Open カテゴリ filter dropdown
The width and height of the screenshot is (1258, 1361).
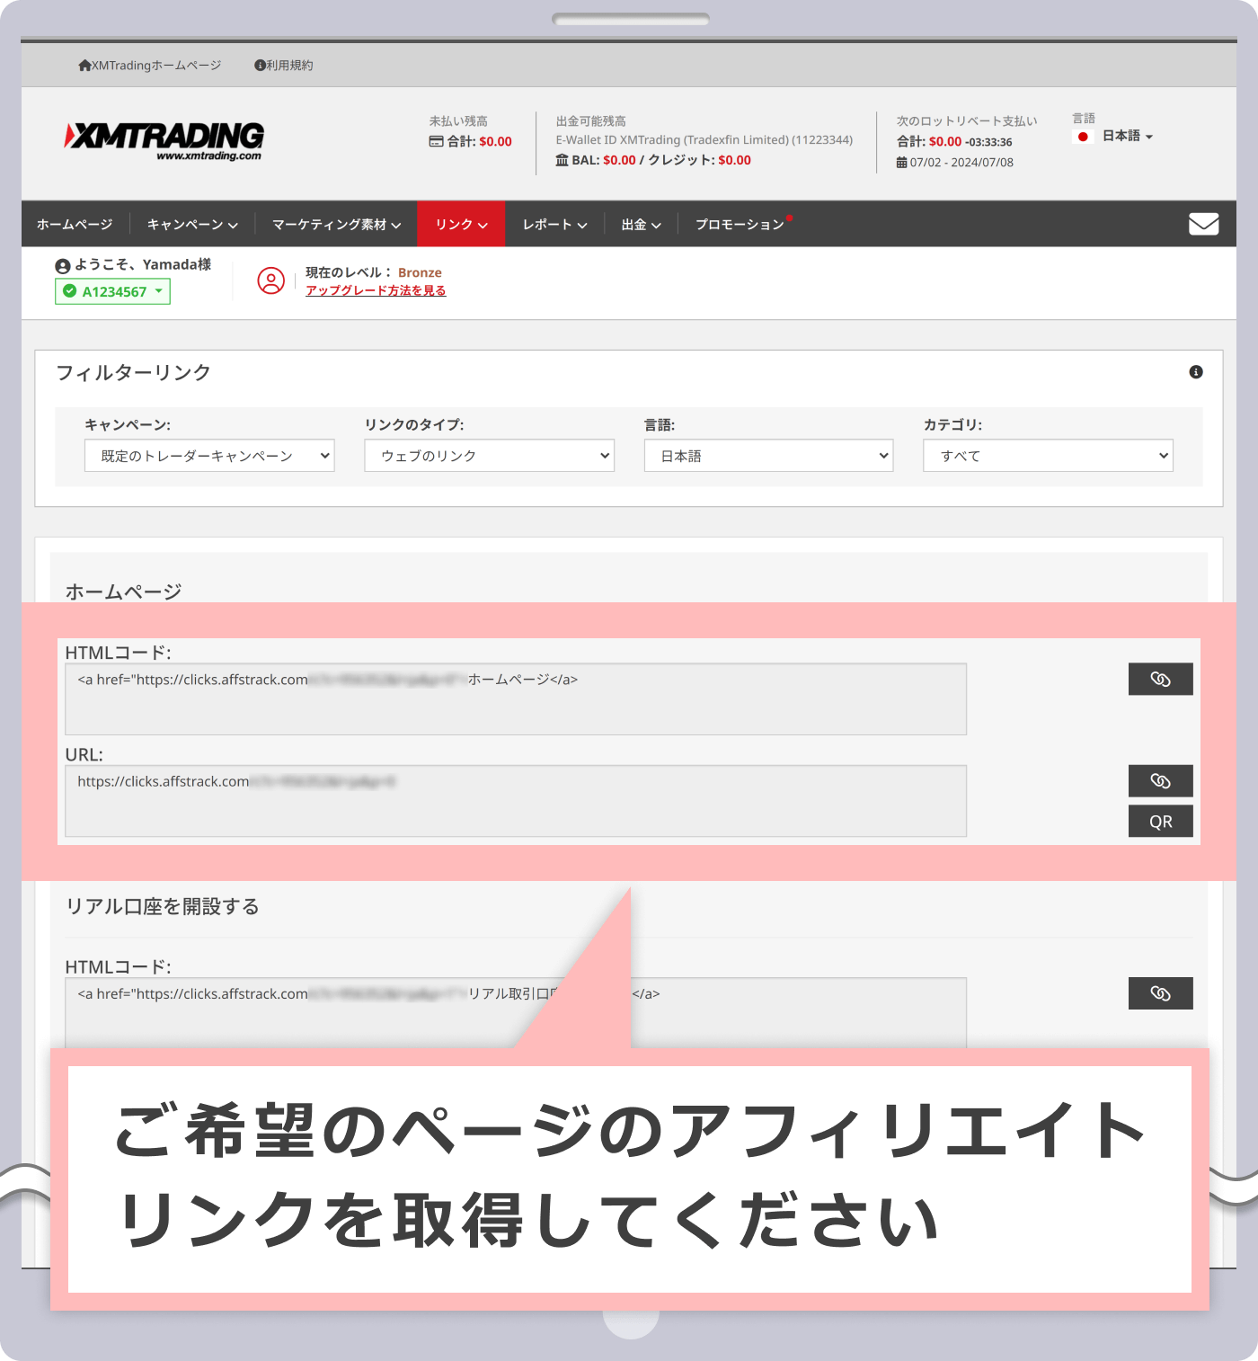(1048, 456)
